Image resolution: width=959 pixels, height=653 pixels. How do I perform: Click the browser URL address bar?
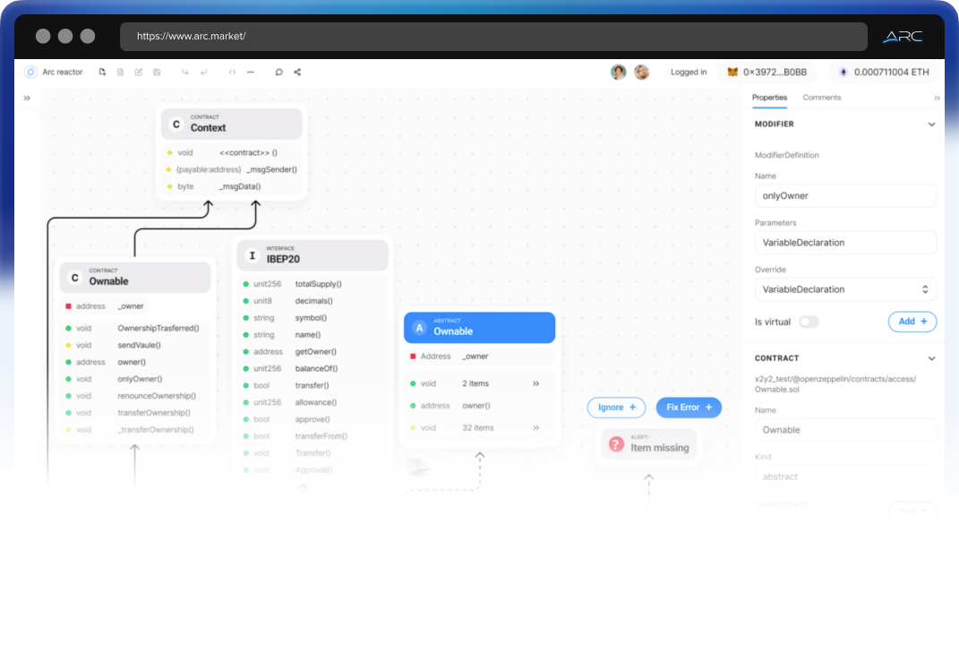(492, 37)
